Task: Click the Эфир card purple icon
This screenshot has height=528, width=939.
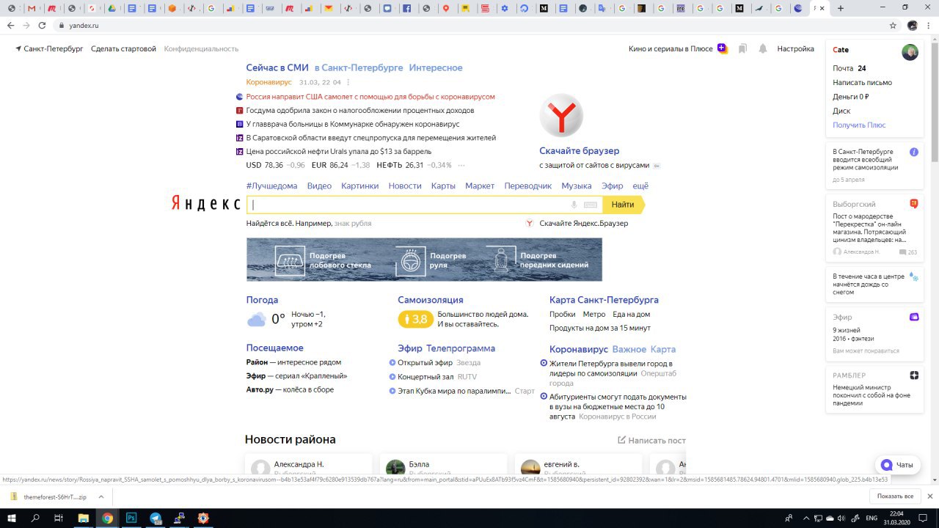Action: pyautogui.click(x=914, y=317)
